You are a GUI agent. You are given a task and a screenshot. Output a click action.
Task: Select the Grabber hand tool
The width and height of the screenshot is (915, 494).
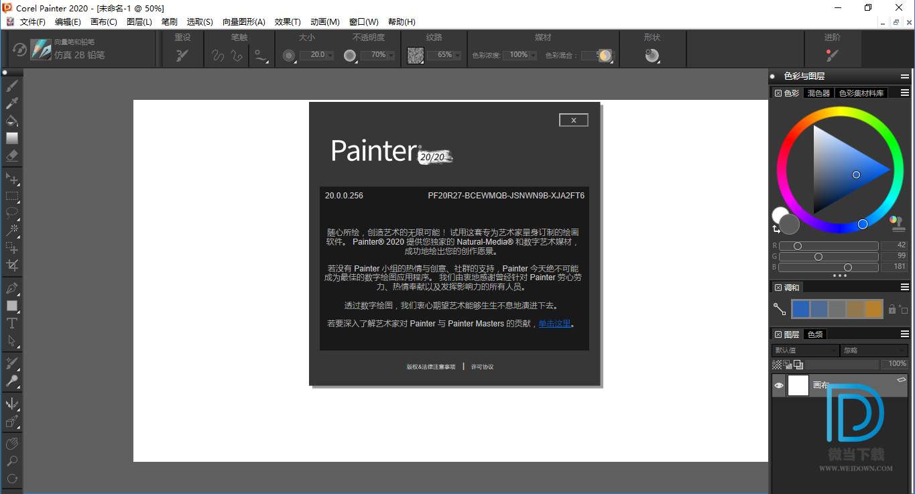[12, 444]
